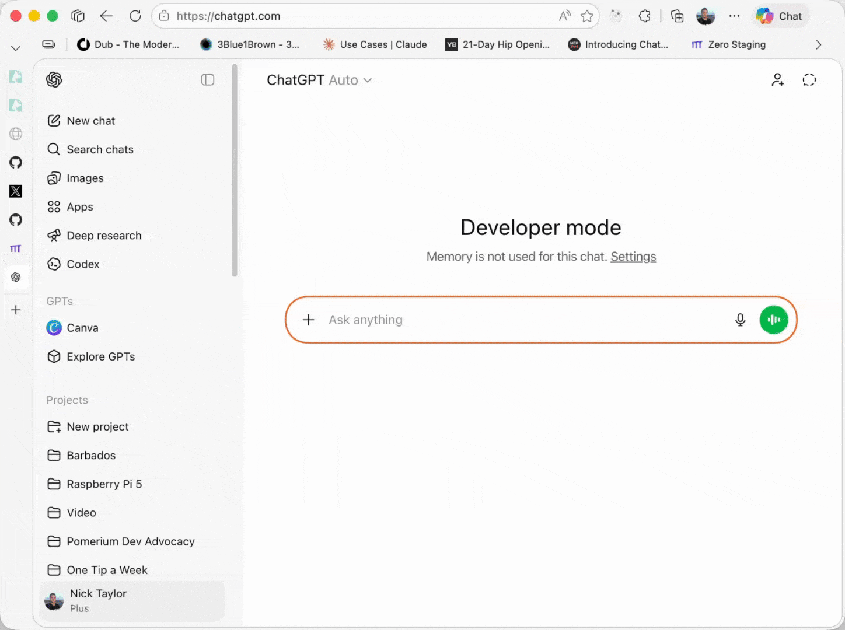845x630 pixels.
Task: Start voice mode with the green button
Action: coord(774,320)
